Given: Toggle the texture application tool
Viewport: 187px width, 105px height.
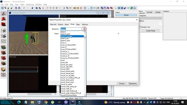Looking at the screenshot, I should tap(4, 47).
